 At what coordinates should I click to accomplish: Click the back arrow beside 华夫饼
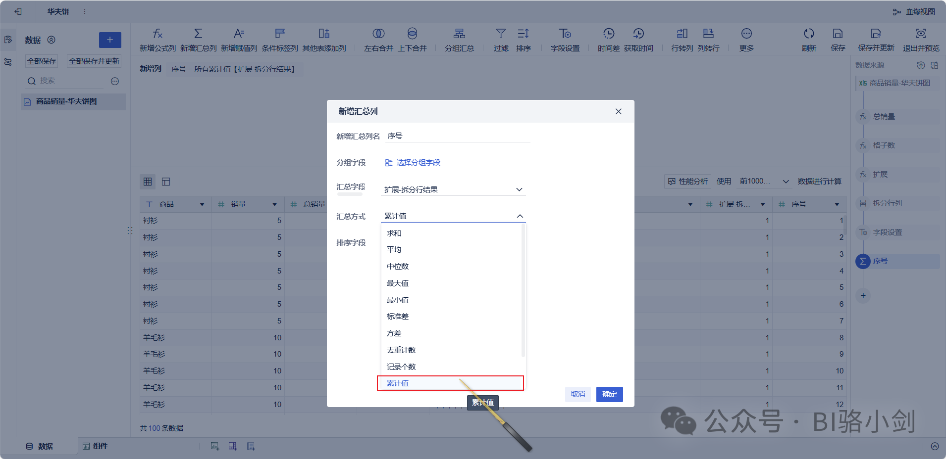click(x=18, y=11)
